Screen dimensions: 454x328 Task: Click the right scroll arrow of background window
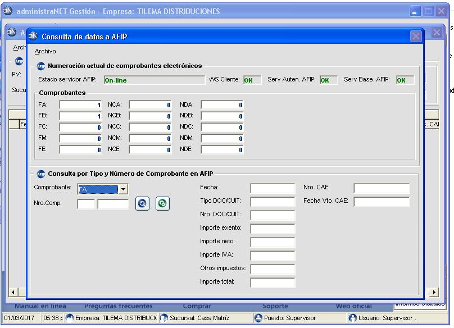434,292
